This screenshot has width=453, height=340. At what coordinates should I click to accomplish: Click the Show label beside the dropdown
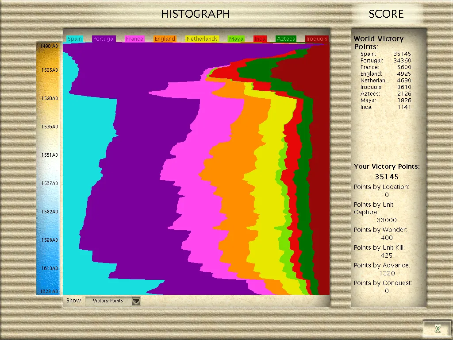[x=73, y=301]
